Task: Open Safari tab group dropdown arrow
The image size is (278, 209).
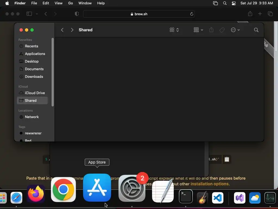Action: pos(37,14)
